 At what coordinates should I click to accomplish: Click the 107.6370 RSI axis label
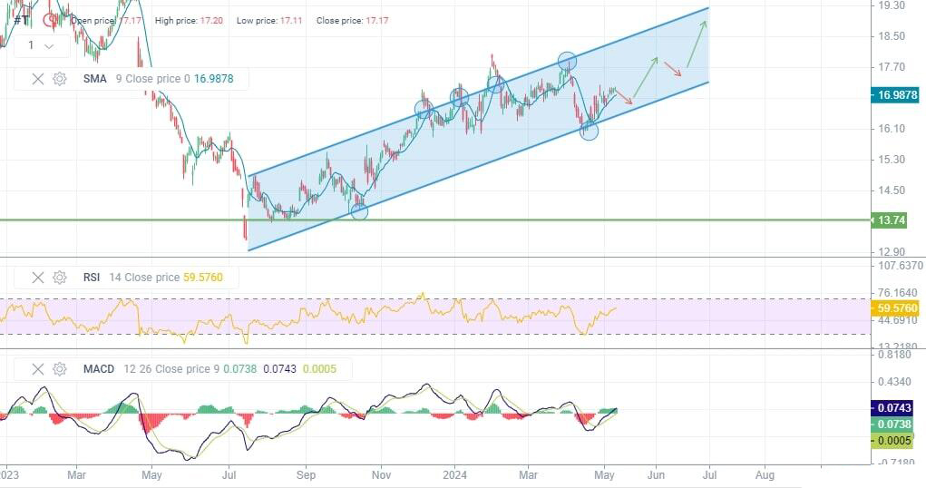900,266
